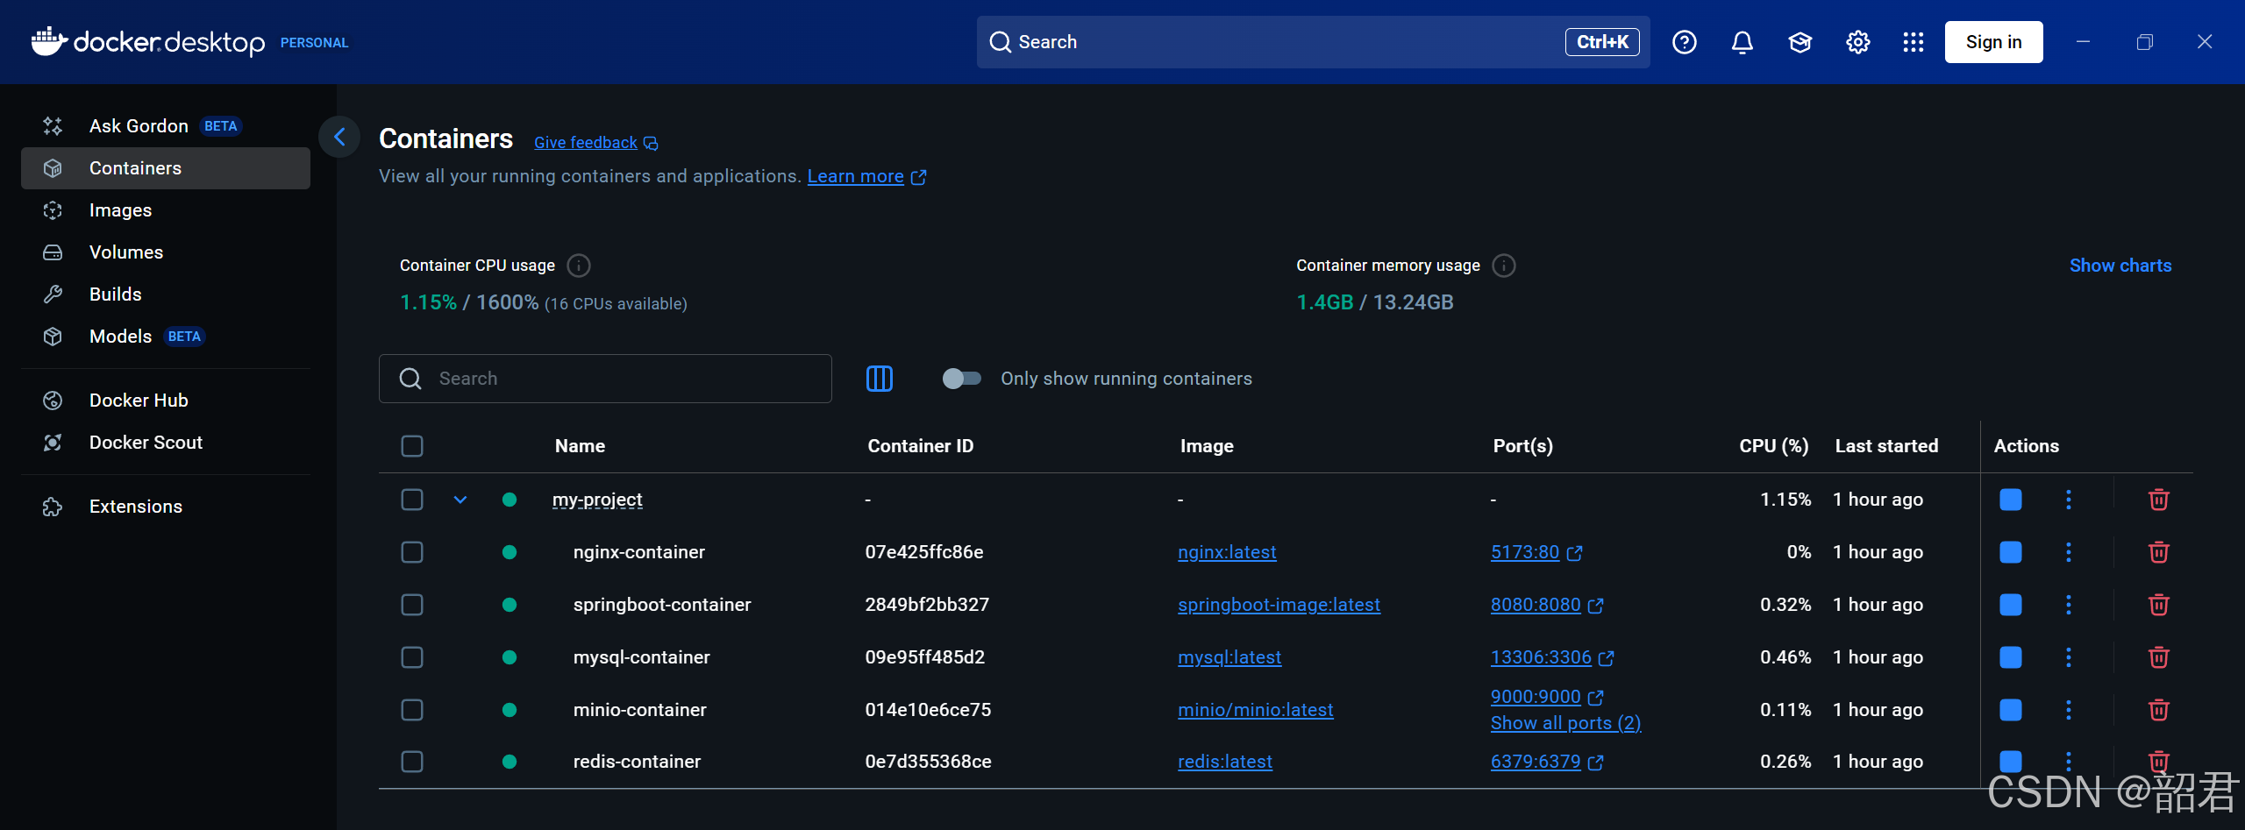Collapse the my-project group chevron
Viewport: 2245px width, 830px height.
[460, 500]
